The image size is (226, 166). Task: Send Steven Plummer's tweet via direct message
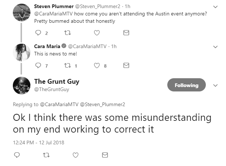pos(126,33)
